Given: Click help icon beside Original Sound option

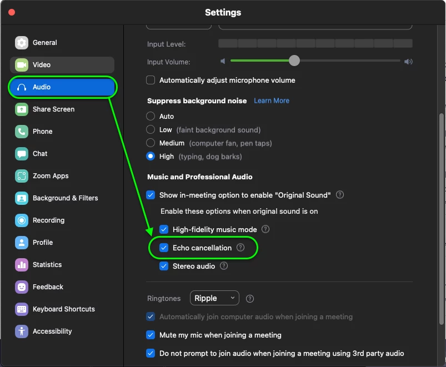Looking at the screenshot, I should 340,195.
